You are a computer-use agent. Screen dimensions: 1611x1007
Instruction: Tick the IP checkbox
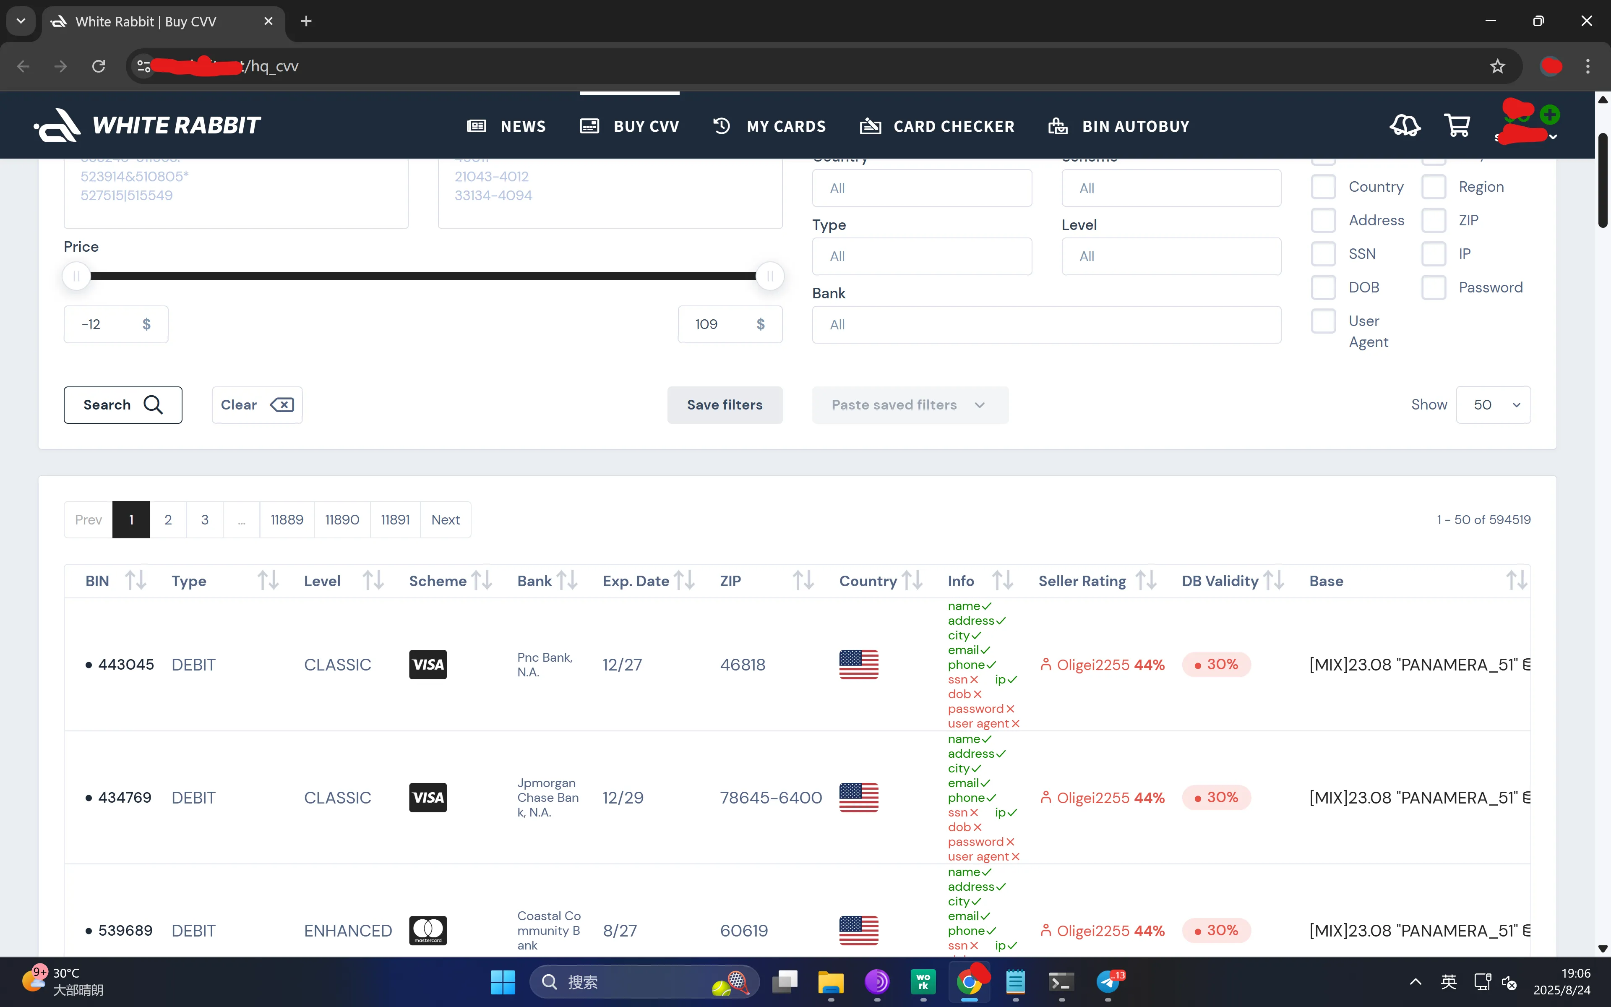point(1434,254)
